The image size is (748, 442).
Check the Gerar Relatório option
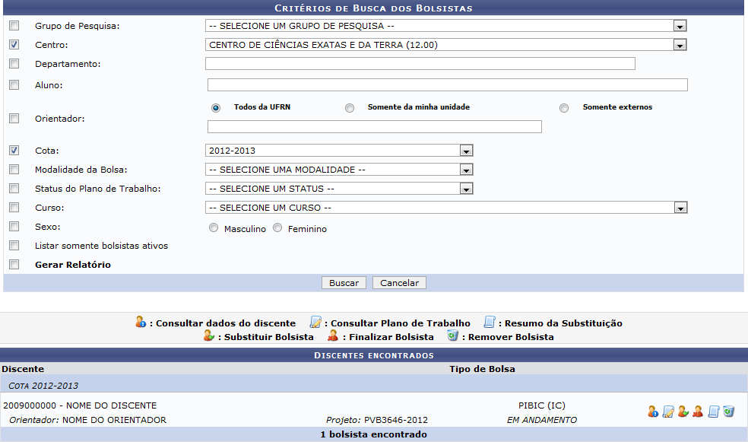(x=13, y=264)
